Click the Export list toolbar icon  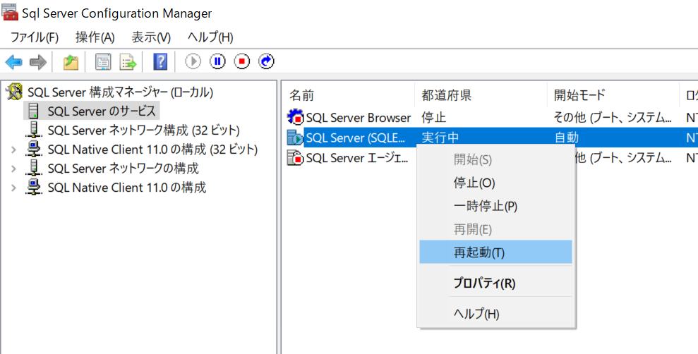click(x=128, y=62)
